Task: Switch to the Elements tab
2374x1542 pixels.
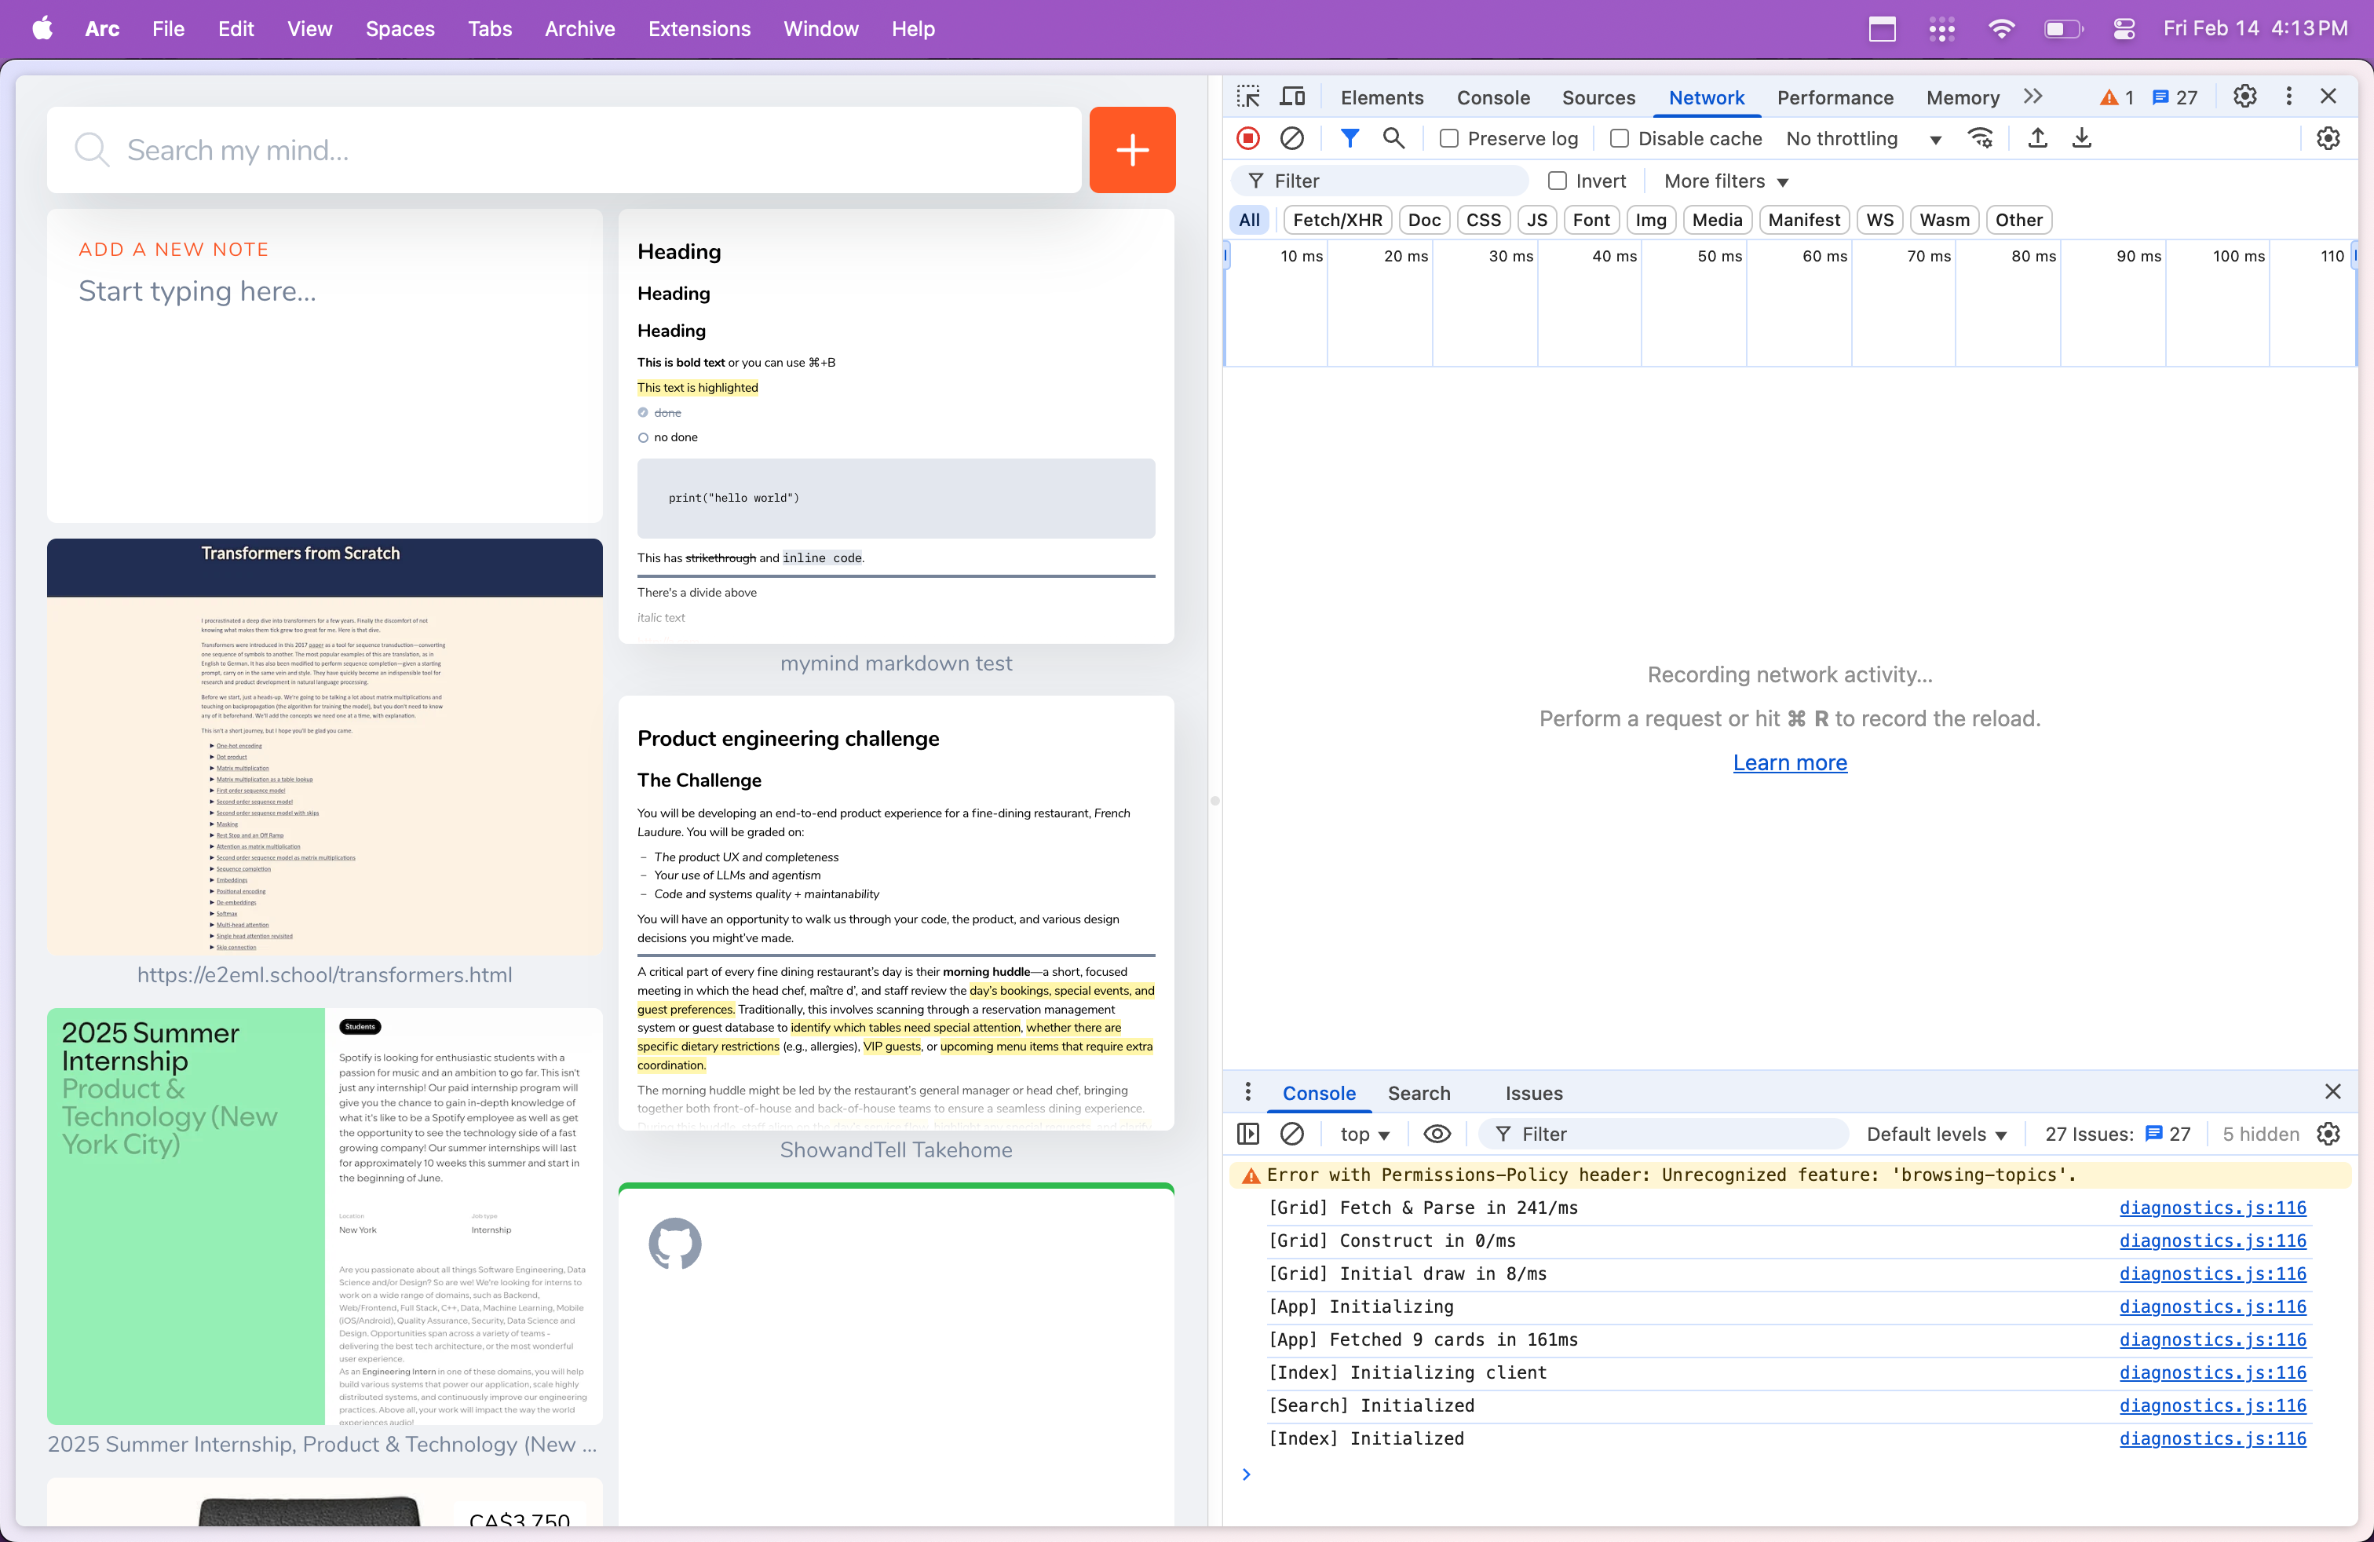Action: tap(1382, 97)
